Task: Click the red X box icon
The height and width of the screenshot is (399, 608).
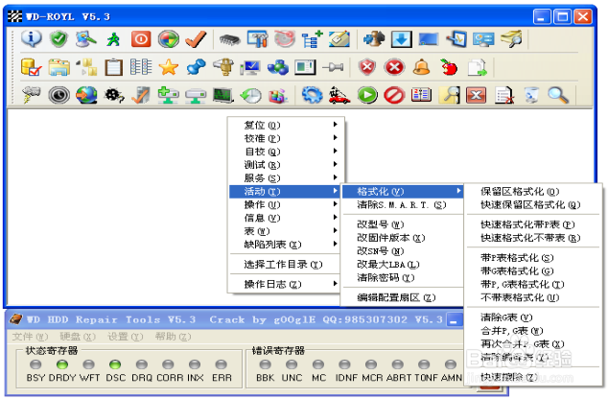Action: pos(477,95)
